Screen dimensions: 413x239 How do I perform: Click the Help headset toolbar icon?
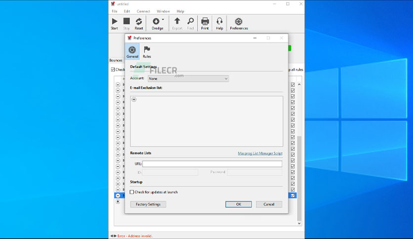pyautogui.click(x=219, y=23)
